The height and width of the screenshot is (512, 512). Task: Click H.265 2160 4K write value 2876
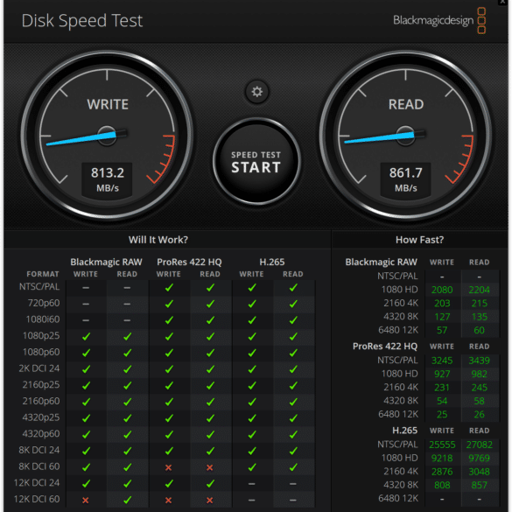(x=442, y=472)
